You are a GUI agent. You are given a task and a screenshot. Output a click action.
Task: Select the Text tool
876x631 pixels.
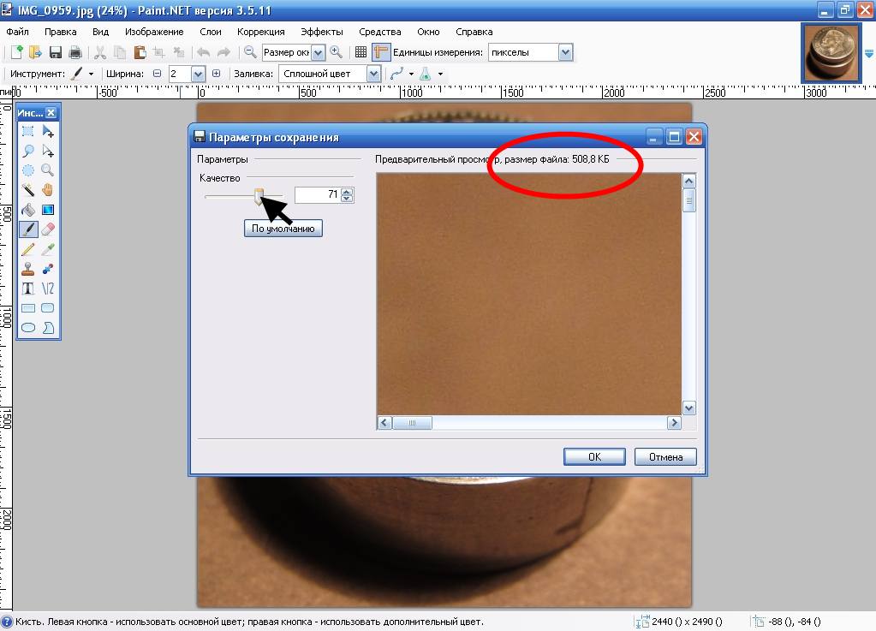(x=28, y=289)
